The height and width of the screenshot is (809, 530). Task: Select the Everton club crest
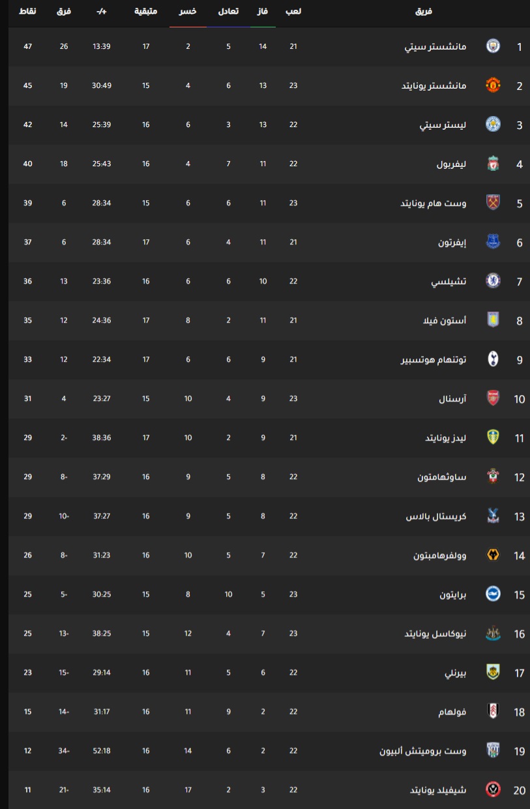[493, 242]
